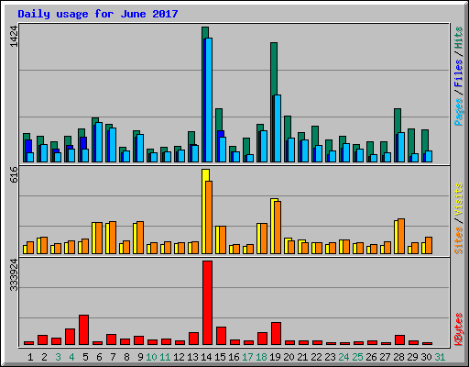Viewport: 469px width, 367px height.
Task: Click day label 23 on x-axis
Action: click(x=330, y=357)
